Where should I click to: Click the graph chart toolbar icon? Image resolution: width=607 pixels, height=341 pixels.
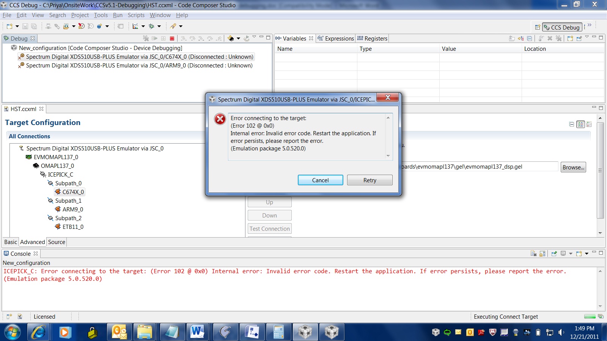[x=135, y=26]
